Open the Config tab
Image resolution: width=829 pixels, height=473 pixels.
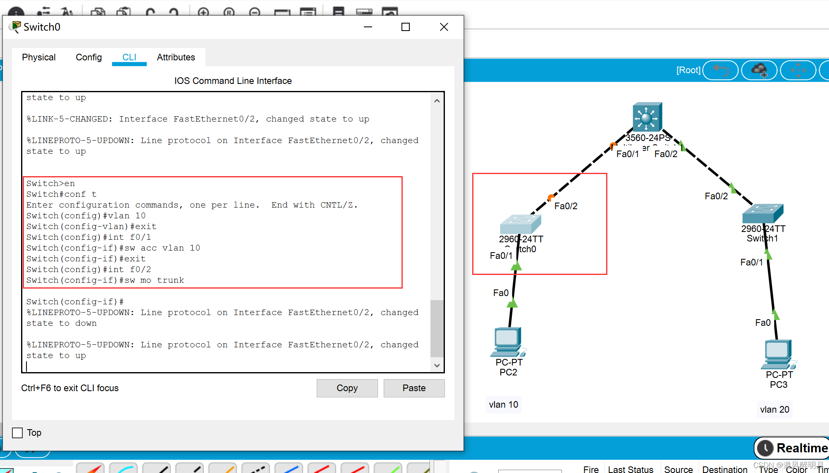coord(88,57)
